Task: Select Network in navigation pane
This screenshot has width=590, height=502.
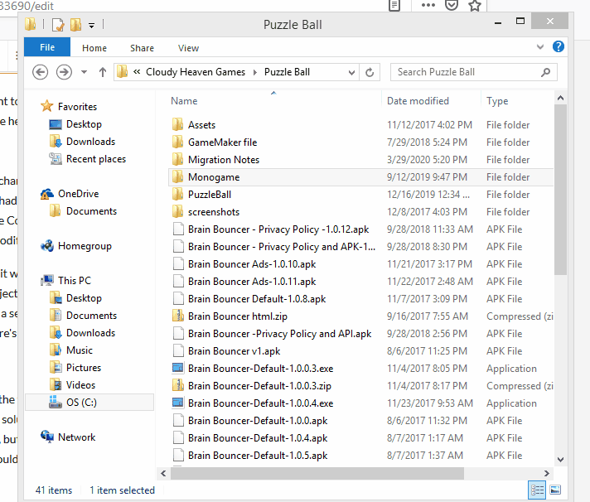Action: click(77, 437)
